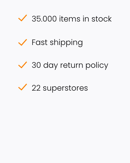
Task: Click the word 'policy'
Action: (97, 66)
